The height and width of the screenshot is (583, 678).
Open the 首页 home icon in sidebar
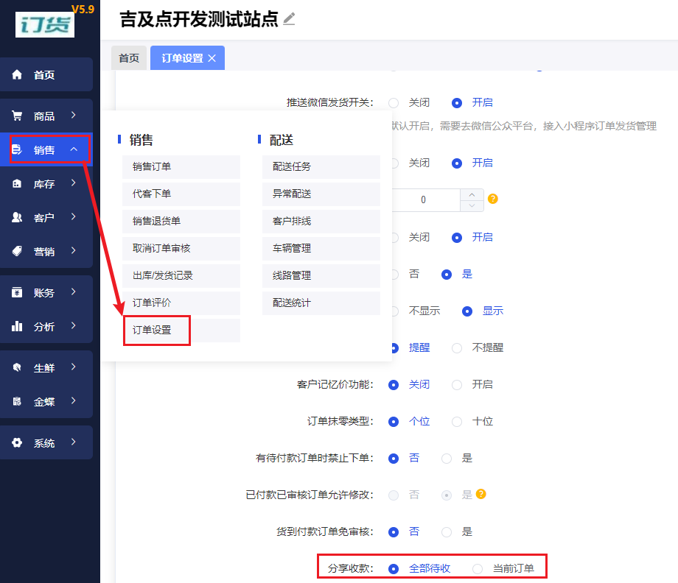pyautogui.click(x=18, y=74)
